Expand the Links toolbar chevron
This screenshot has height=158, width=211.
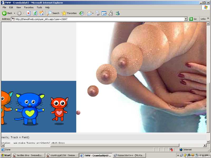tap(208, 19)
